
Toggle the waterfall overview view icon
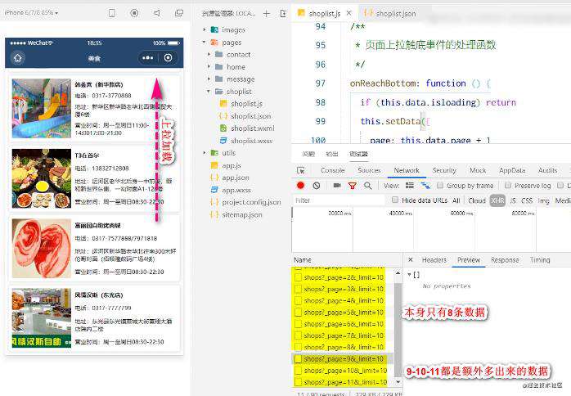tap(425, 186)
